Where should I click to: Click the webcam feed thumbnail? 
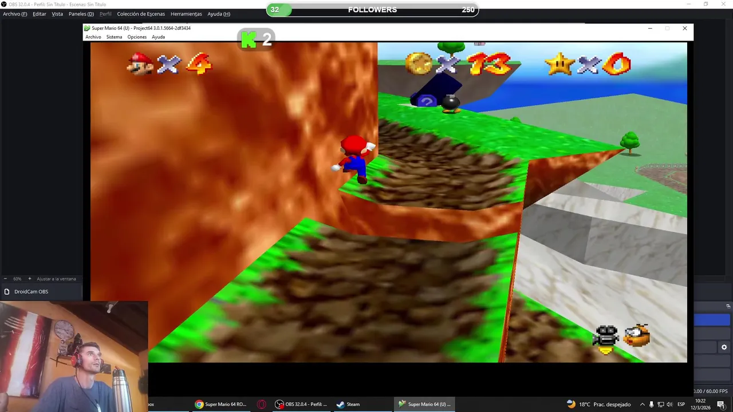click(74, 356)
